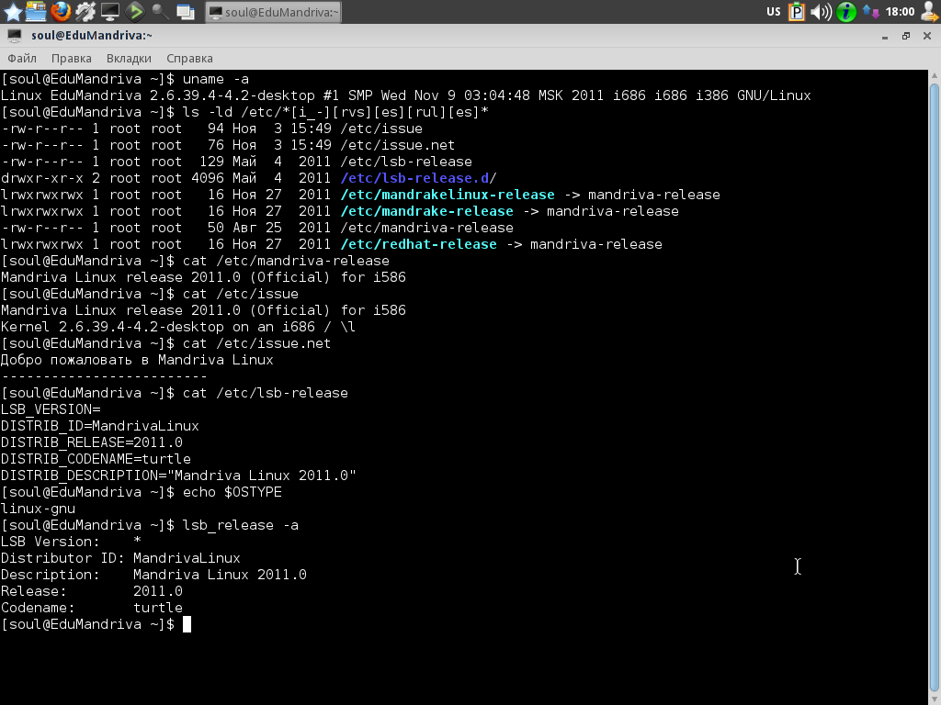Open the Файл menu
Image resolution: width=941 pixels, height=705 pixels.
click(22, 58)
